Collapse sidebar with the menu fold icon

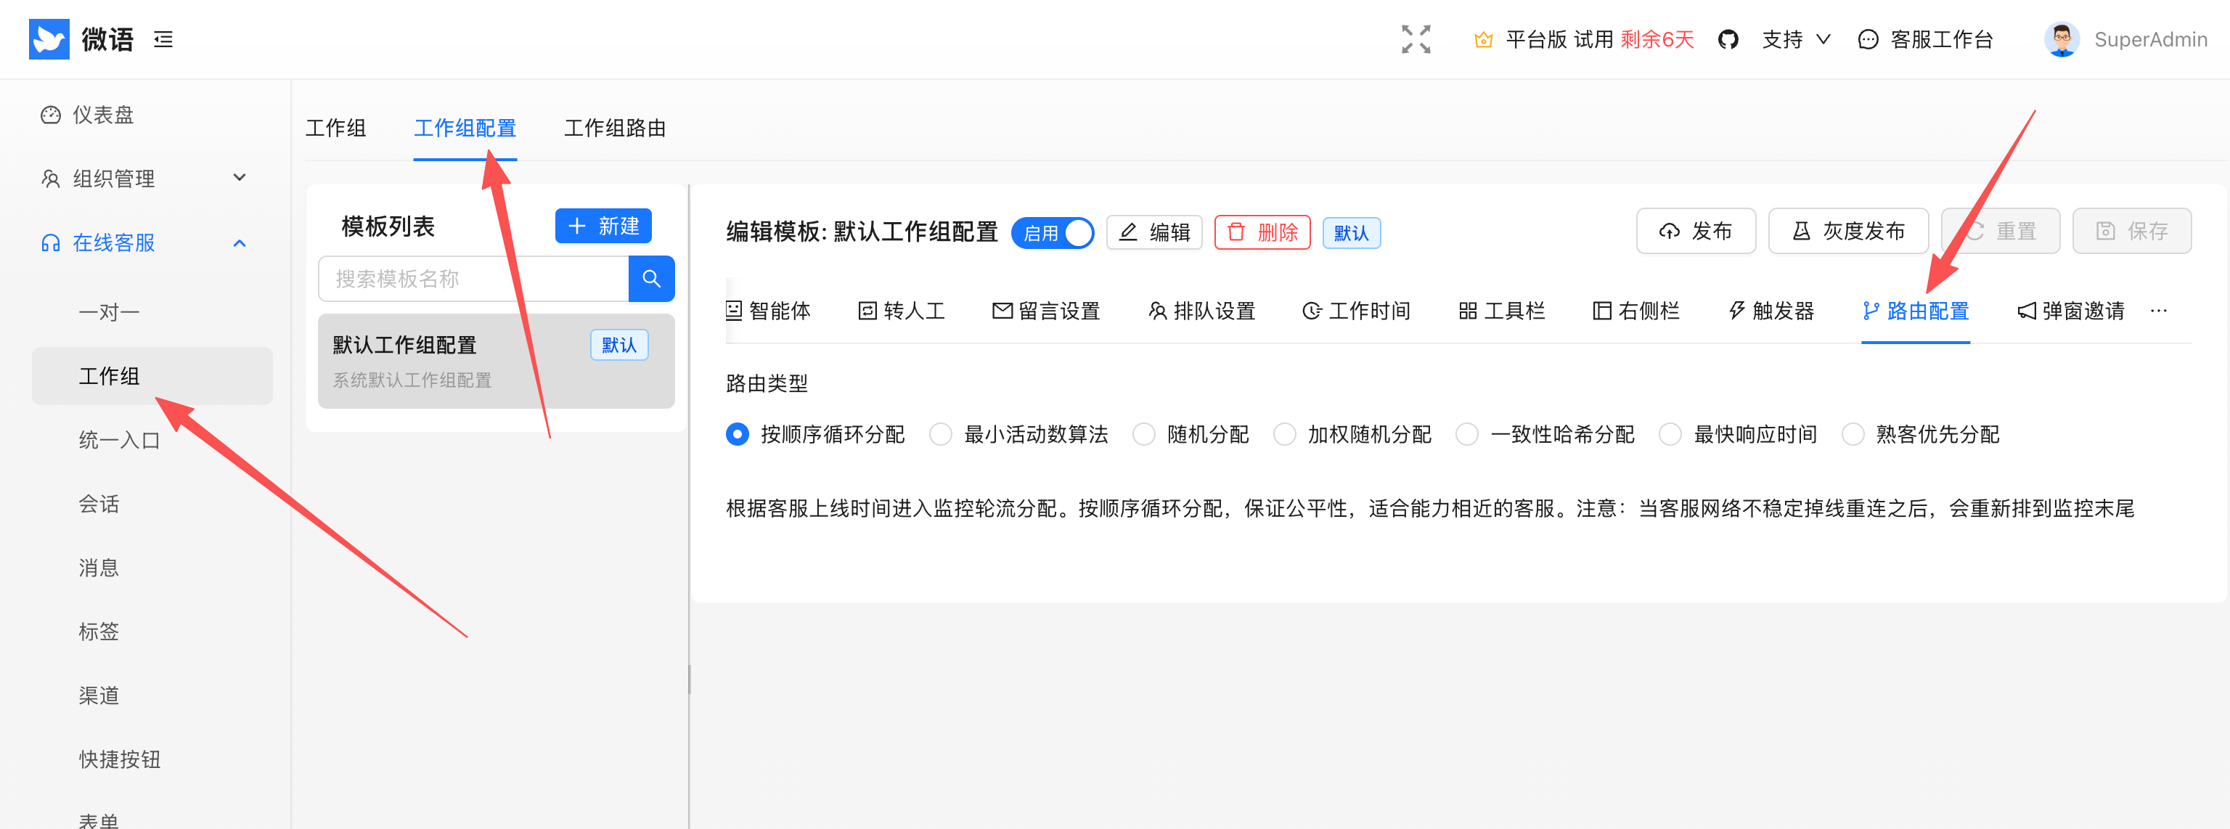click(163, 39)
